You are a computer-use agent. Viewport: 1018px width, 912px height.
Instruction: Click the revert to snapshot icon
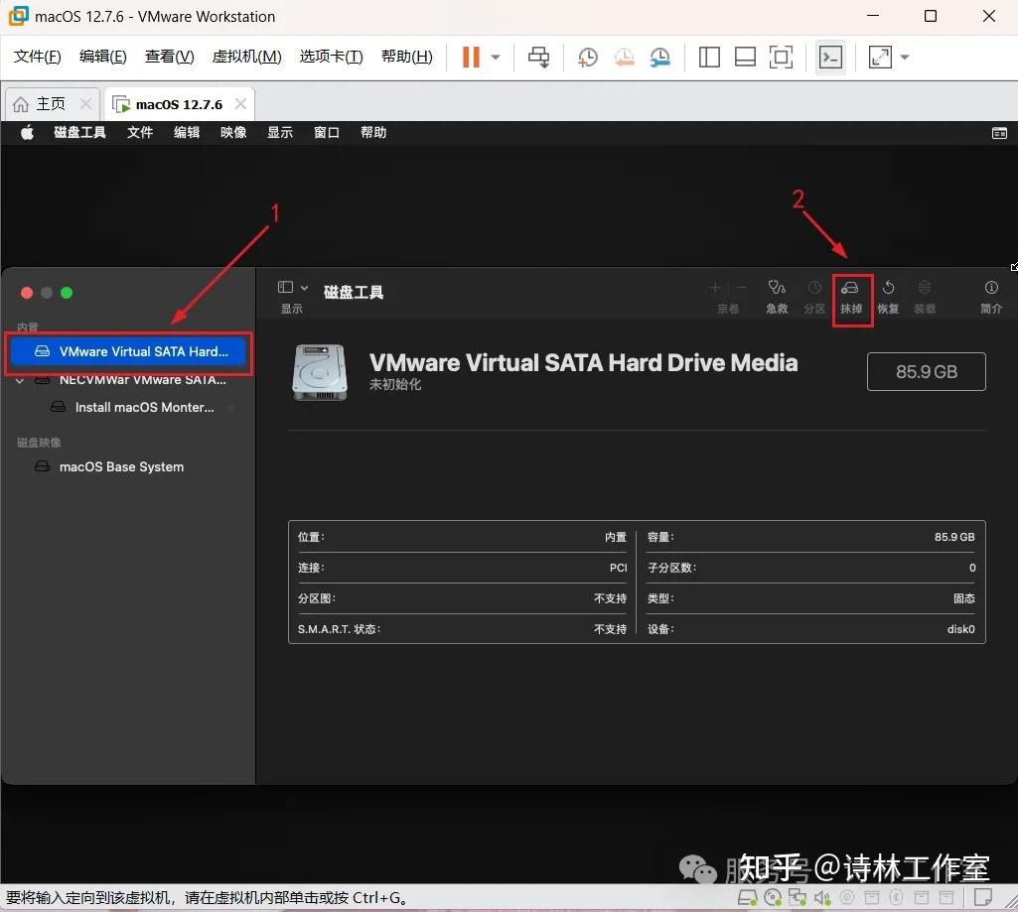(x=624, y=58)
